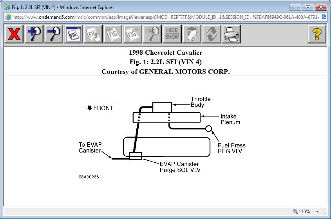Zoom in using the plus magnifier icon
The height and width of the screenshot is (219, 331).
pyautogui.click(x=34, y=34)
